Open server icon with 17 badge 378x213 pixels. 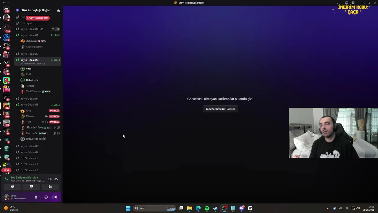coord(6,63)
